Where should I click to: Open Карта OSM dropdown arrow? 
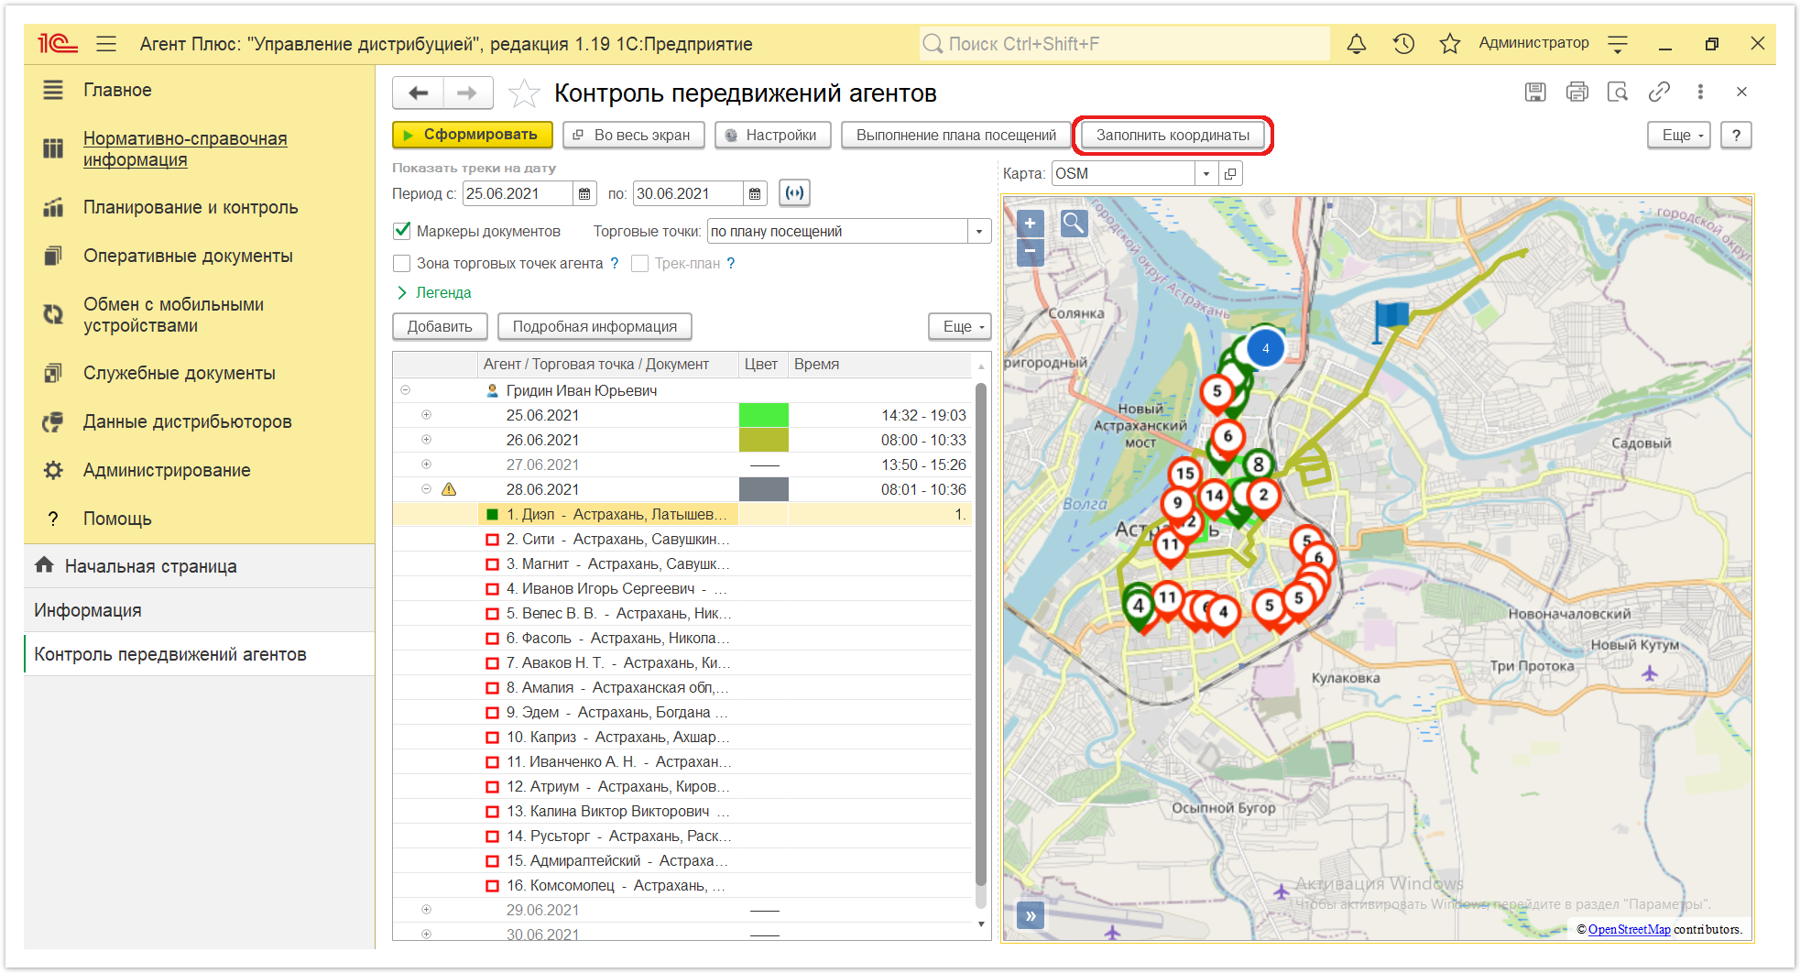pyautogui.click(x=1206, y=173)
